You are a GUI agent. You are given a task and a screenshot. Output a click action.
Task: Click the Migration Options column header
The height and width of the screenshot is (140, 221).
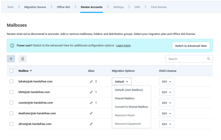coord(123,71)
